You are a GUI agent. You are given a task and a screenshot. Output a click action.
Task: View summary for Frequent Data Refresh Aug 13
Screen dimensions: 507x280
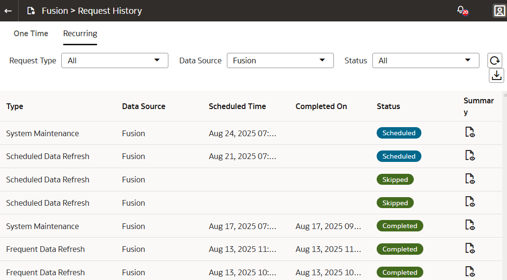pyautogui.click(x=469, y=249)
